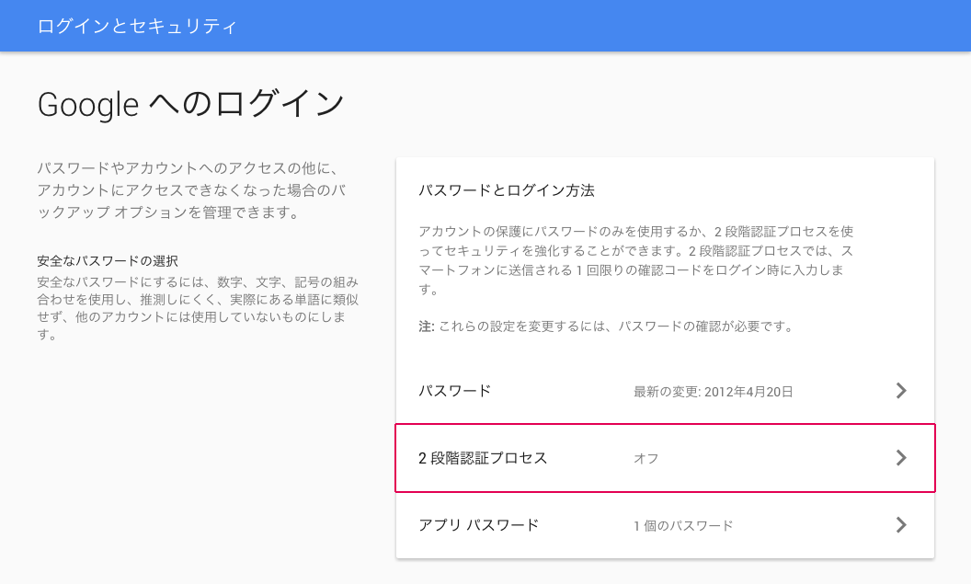The image size is (971, 584).
Task: Open 2 段階認証プロセス setting label
Action: point(483,458)
